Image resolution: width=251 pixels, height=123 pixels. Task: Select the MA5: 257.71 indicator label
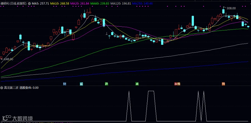click(40, 3)
